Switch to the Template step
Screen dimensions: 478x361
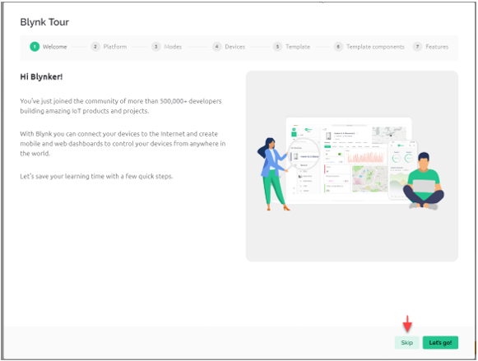click(298, 47)
